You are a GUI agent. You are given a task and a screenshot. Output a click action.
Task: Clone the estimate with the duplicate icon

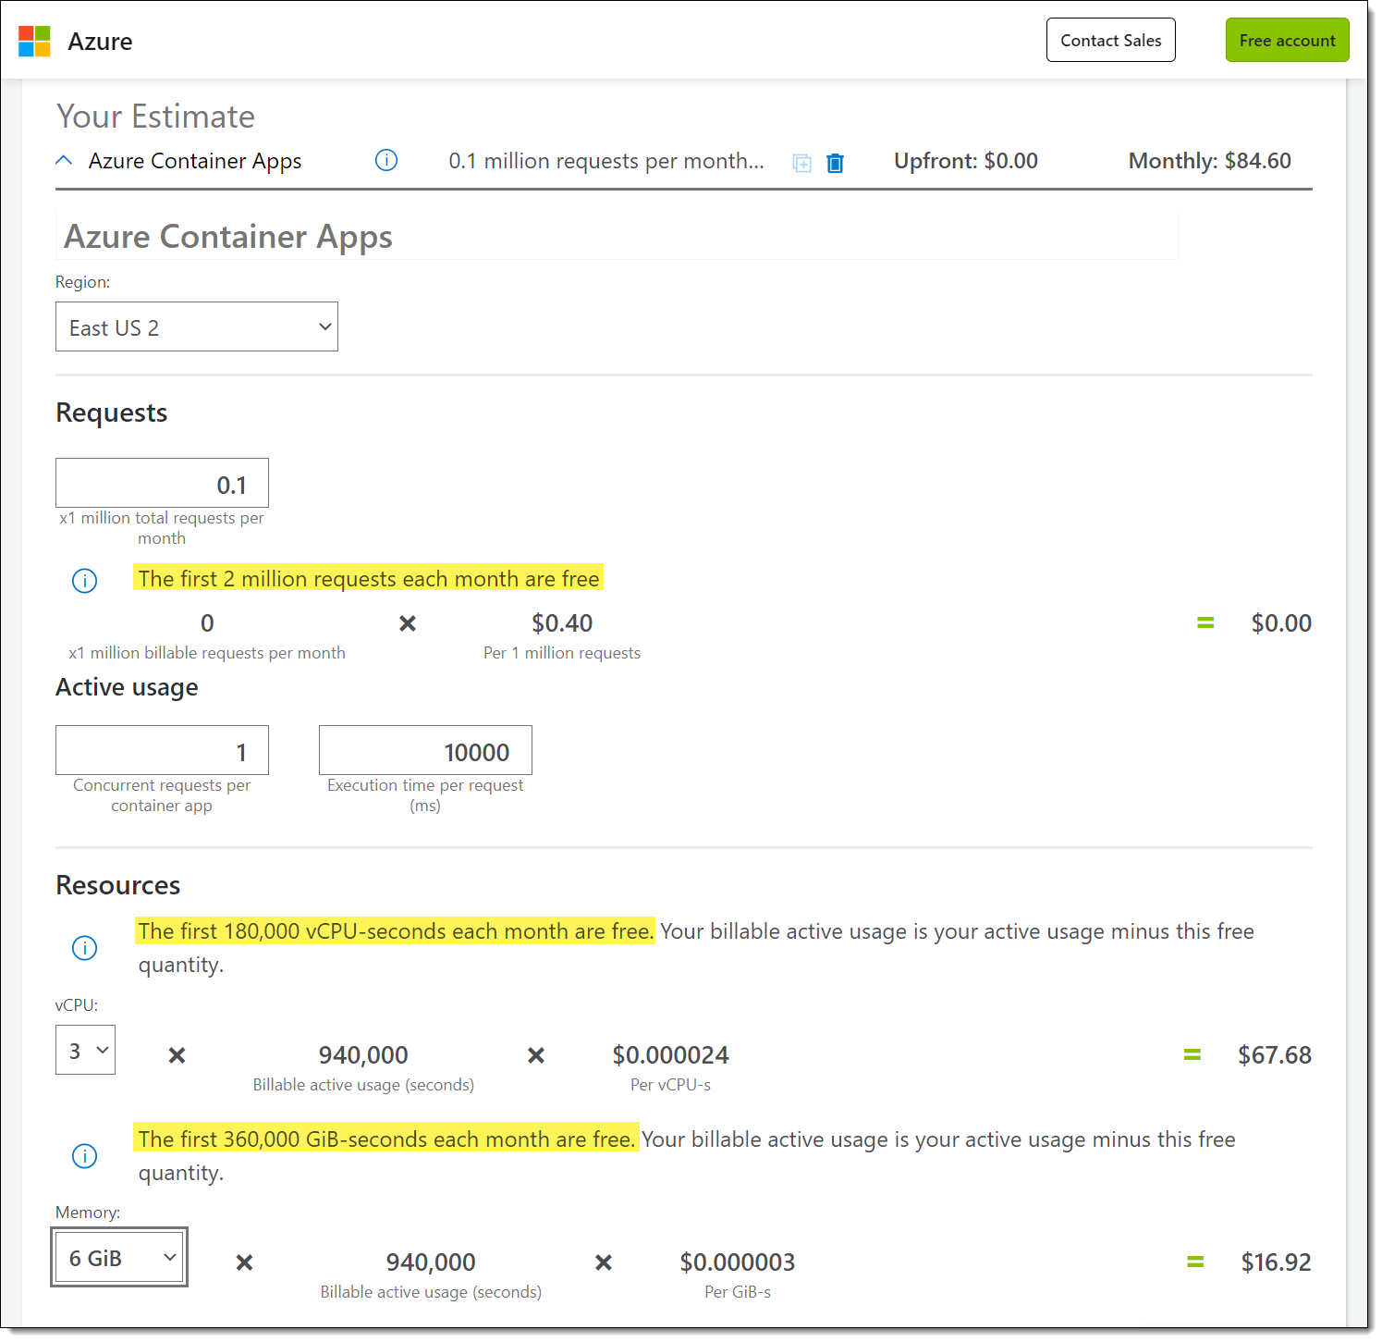click(x=801, y=163)
